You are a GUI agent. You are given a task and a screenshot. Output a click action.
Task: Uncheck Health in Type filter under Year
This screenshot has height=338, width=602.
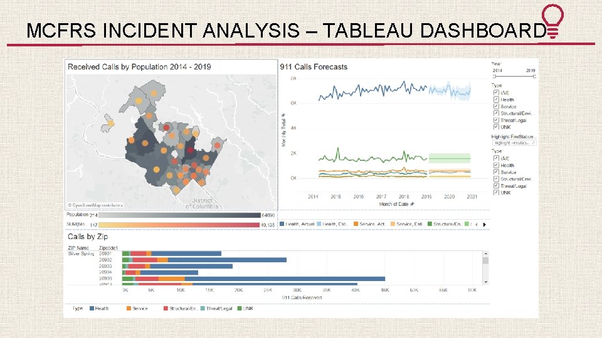496,100
